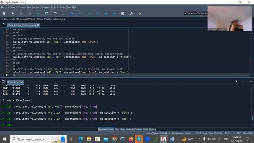Click the Line 59, Col 1 status entry
This screenshot has height=143, width=254.
[x=216, y=133]
